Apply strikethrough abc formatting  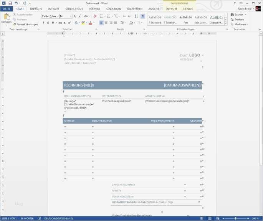(60, 23)
